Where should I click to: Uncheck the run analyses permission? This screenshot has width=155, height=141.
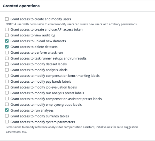7,110
